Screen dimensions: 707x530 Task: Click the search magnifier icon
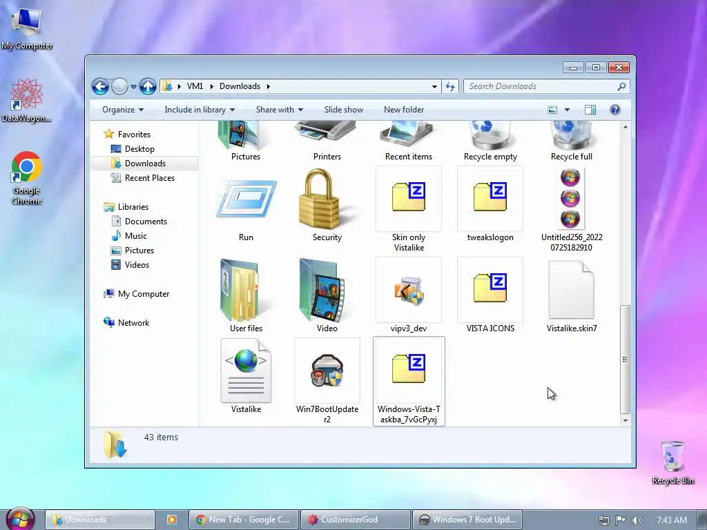[622, 86]
